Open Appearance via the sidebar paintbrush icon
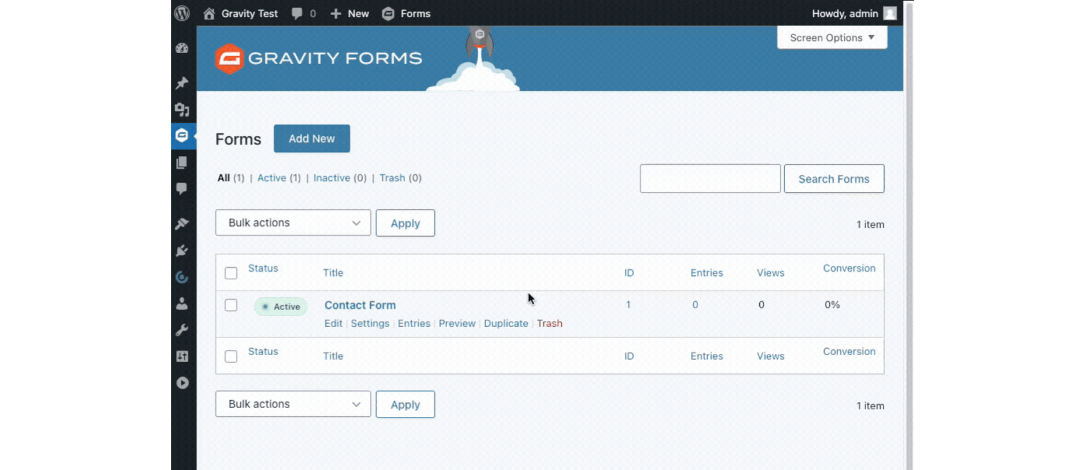Image resolution: width=1085 pixels, height=470 pixels. [182, 224]
